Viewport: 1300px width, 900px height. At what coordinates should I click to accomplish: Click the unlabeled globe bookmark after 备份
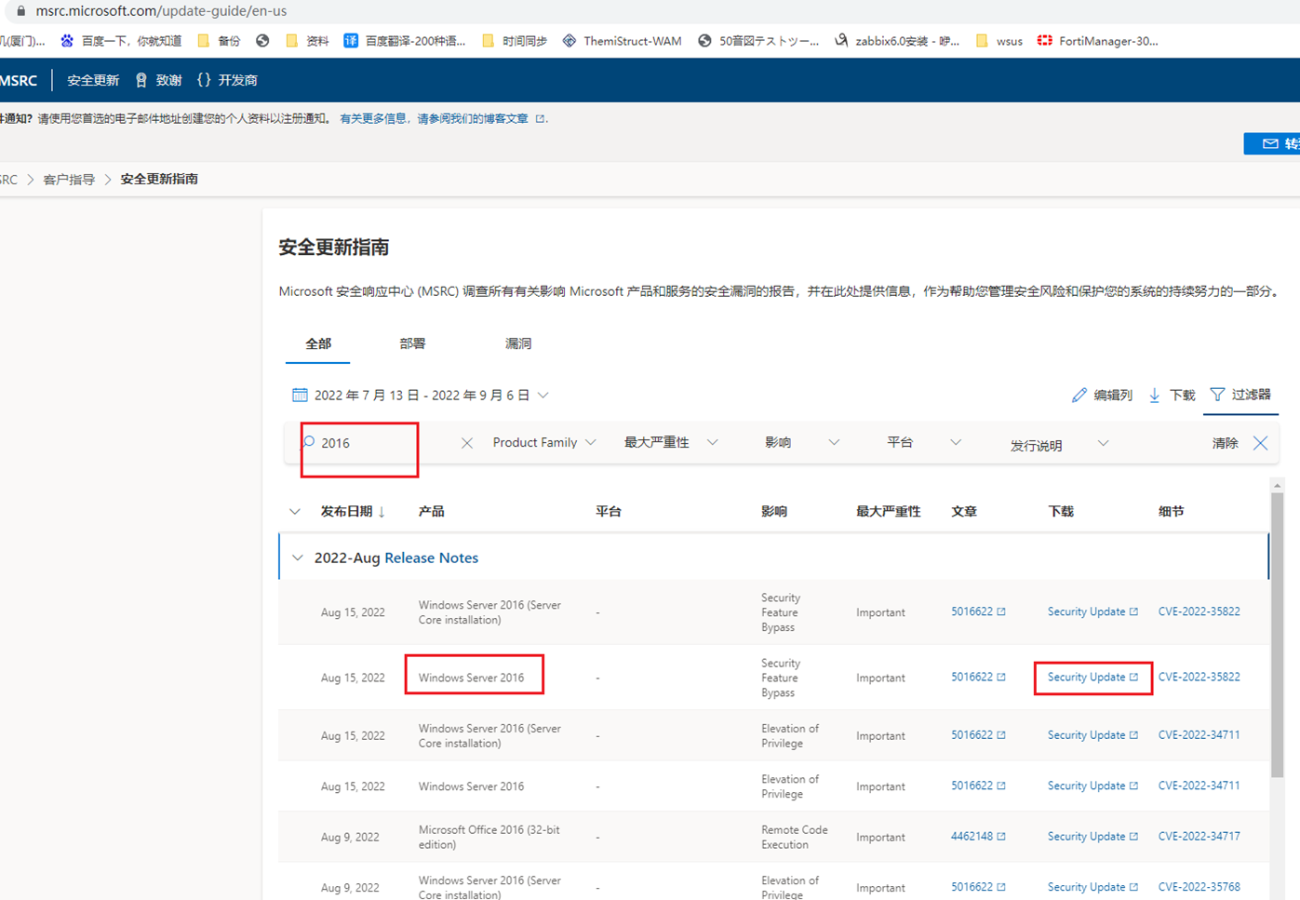[x=262, y=41]
